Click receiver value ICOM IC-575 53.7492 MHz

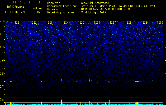click(x=106, y=9)
